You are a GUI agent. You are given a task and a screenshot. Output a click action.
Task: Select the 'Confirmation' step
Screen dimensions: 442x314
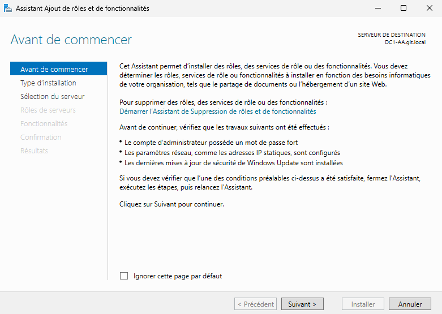[41, 137]
